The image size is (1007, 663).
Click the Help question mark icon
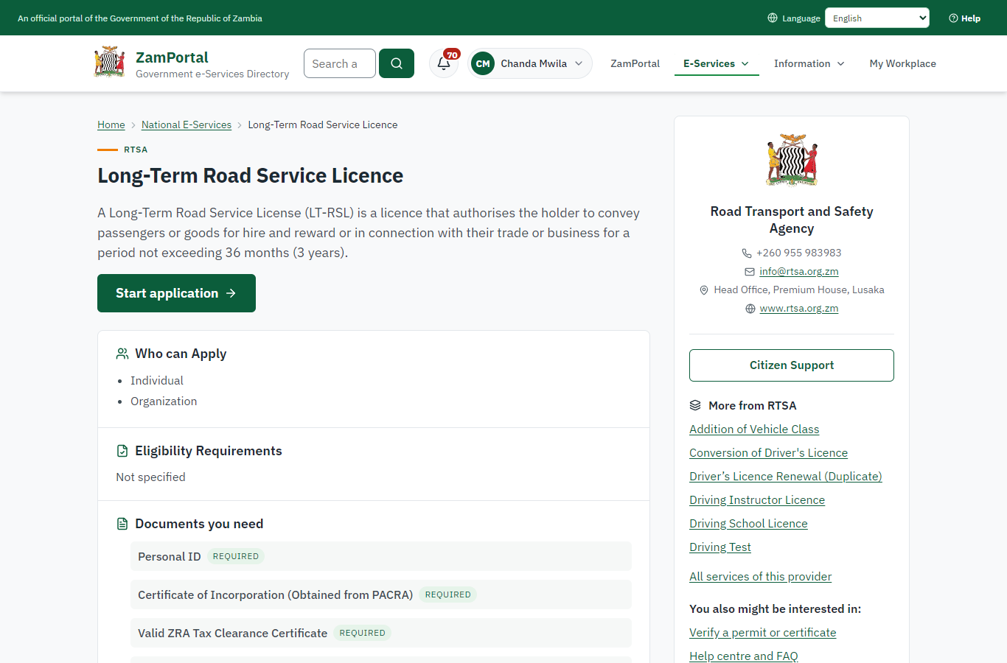953,18
